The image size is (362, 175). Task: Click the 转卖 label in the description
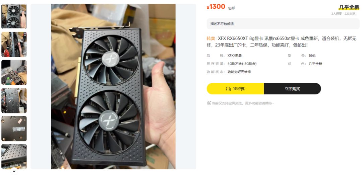tap(211, 38)
